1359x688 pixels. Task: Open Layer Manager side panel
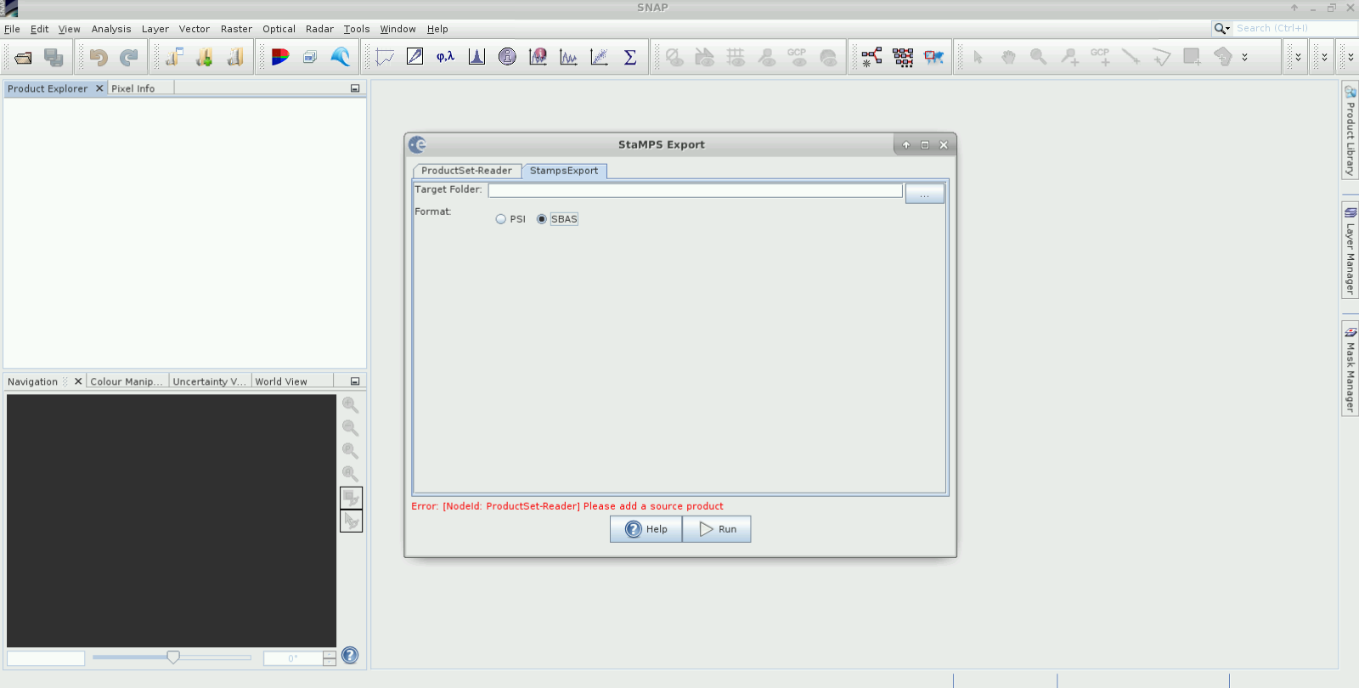point(1350,250)
